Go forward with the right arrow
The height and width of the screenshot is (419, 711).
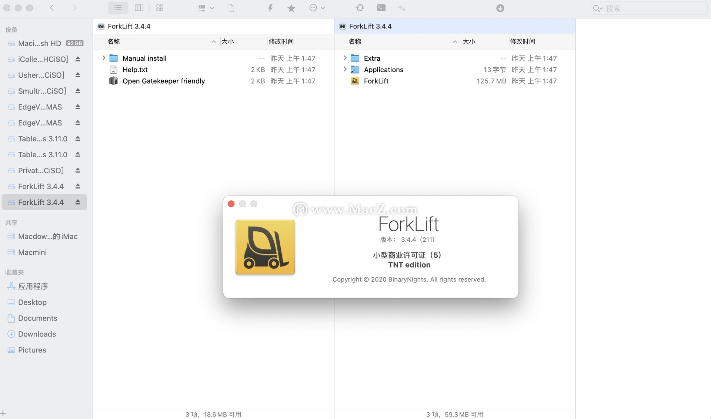coord(74,8)
